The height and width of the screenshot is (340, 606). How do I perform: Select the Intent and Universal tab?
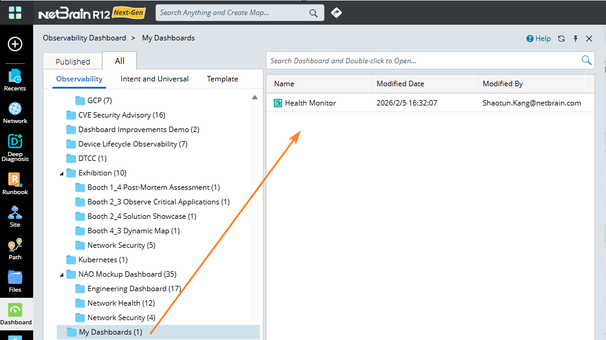click(x=154, y=79)
